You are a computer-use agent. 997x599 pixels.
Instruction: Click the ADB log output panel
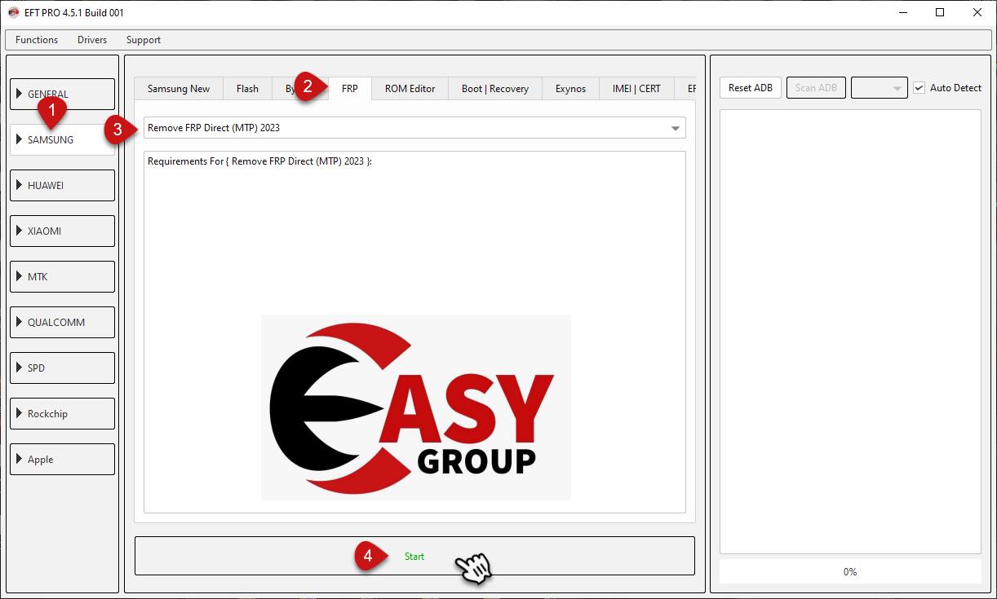click(850, 332)
